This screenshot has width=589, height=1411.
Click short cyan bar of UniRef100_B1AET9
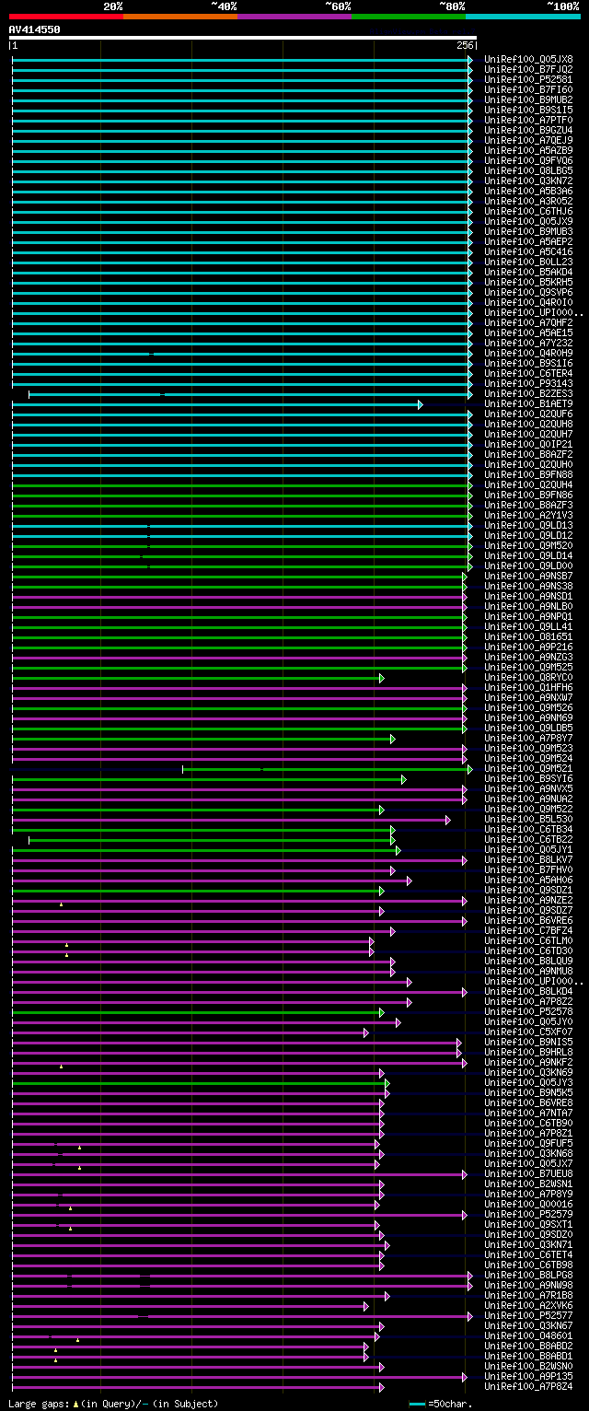(217, 404)
